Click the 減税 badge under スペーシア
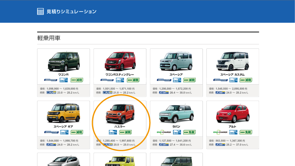Screen dimensions: 295x166 pyautogui.click(x=189, y=80)
